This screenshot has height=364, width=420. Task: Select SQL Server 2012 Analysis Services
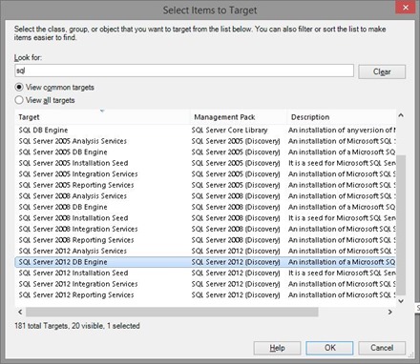(205, 251)
